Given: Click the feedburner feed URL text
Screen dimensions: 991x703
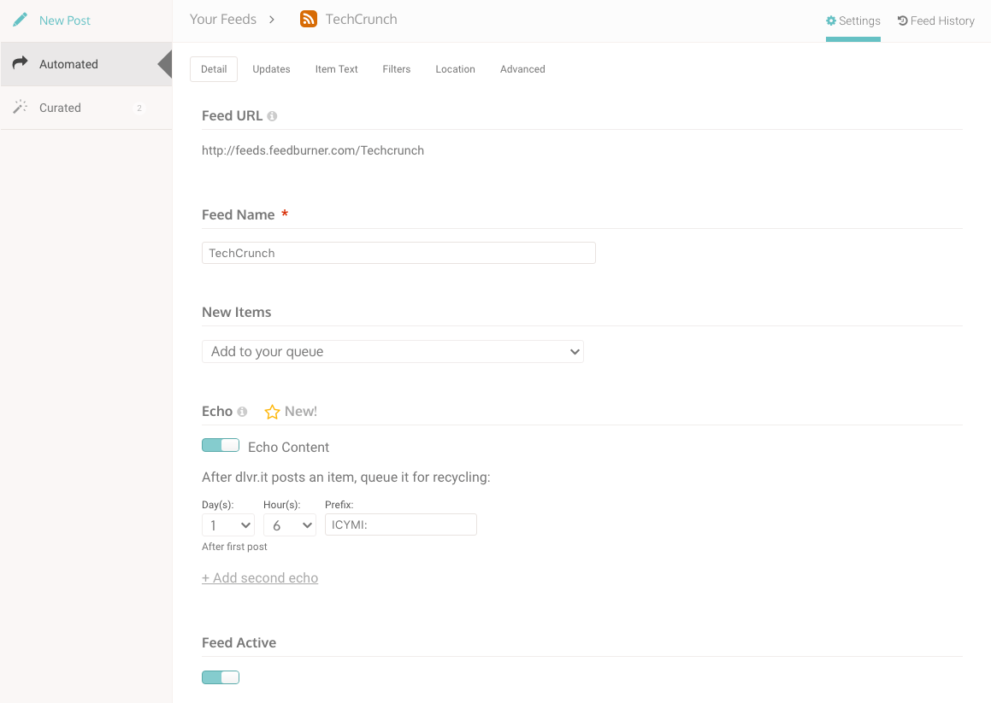Looking at the screenshot, I should (x=313, y=150).
